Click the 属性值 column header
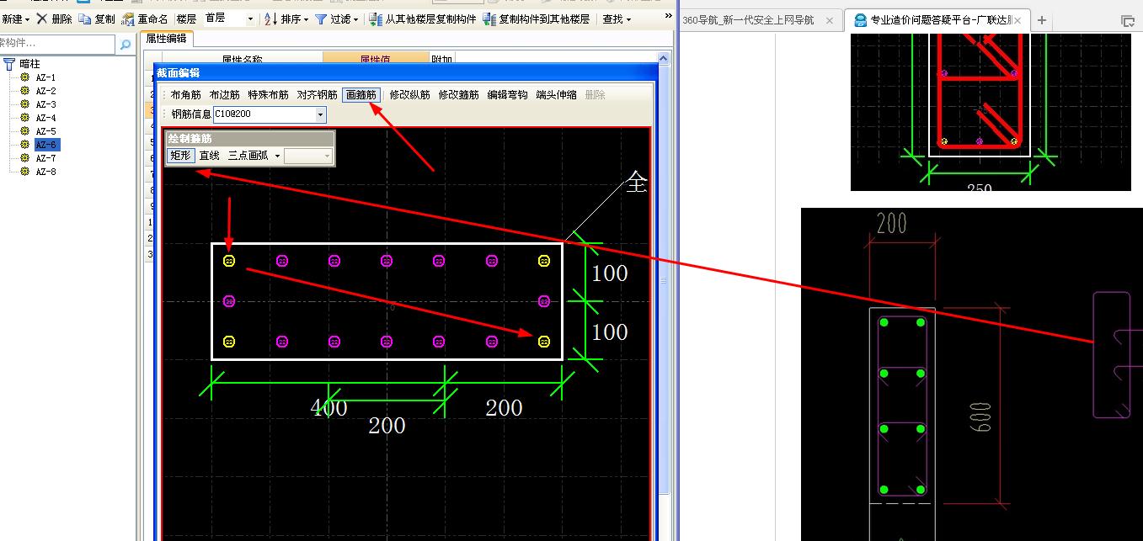 tap(376, 59)
